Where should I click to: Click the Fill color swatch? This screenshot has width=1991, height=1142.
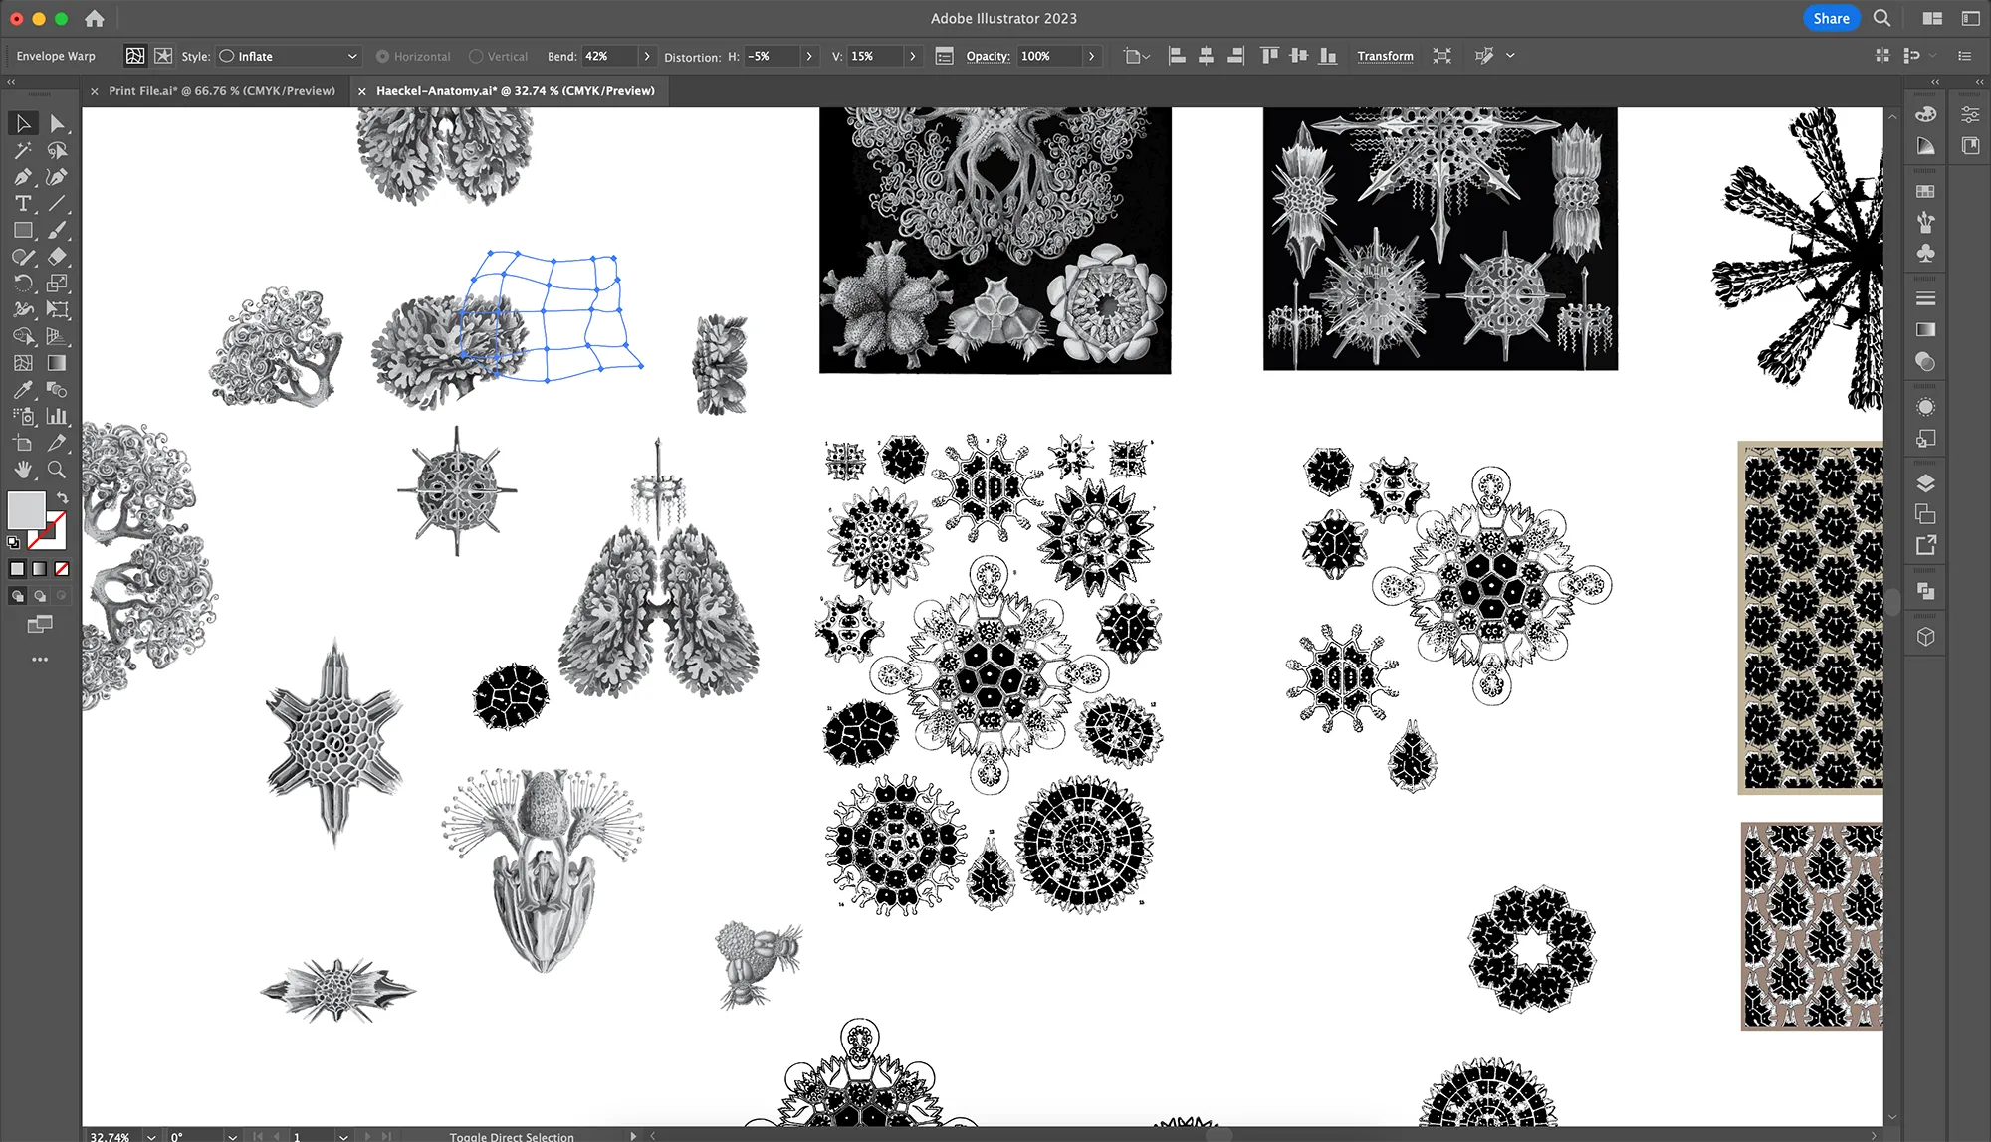pos(27,510)
